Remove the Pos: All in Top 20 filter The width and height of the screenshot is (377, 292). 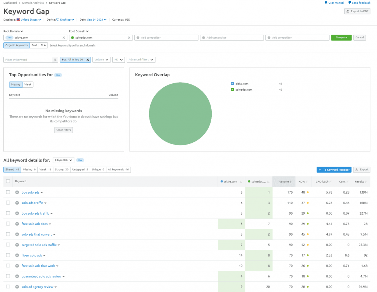pyautogui.click(x=88, y=60)
